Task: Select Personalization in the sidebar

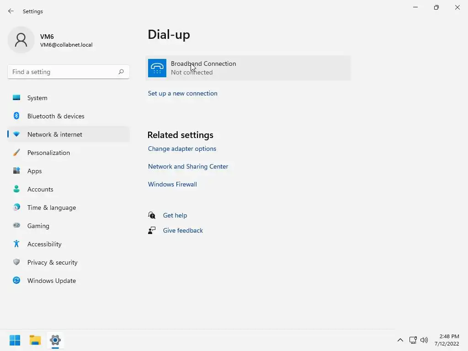Action: [48, 153]
